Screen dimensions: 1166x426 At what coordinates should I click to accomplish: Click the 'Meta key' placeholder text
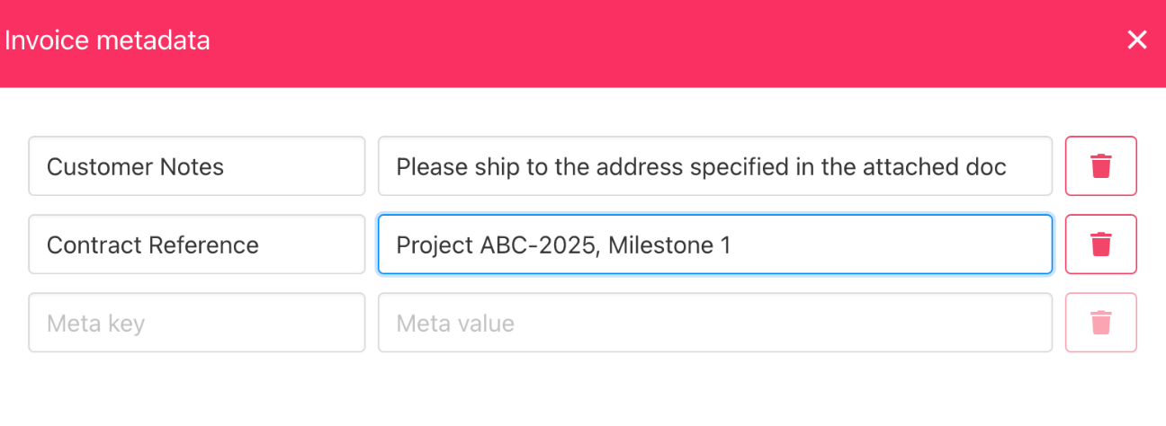coord(95,324)
